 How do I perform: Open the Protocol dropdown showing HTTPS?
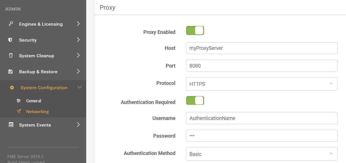click(x=262, y=84)
